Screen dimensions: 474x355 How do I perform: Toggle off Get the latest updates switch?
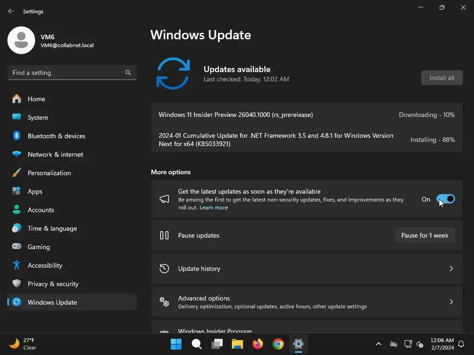tap(446, 199)
